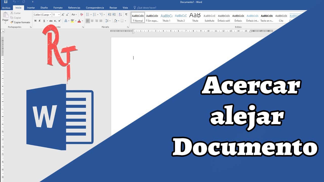This screenshot has width=324, height=182.
Task: Select the Revisar tab
Action: point(113,8)
